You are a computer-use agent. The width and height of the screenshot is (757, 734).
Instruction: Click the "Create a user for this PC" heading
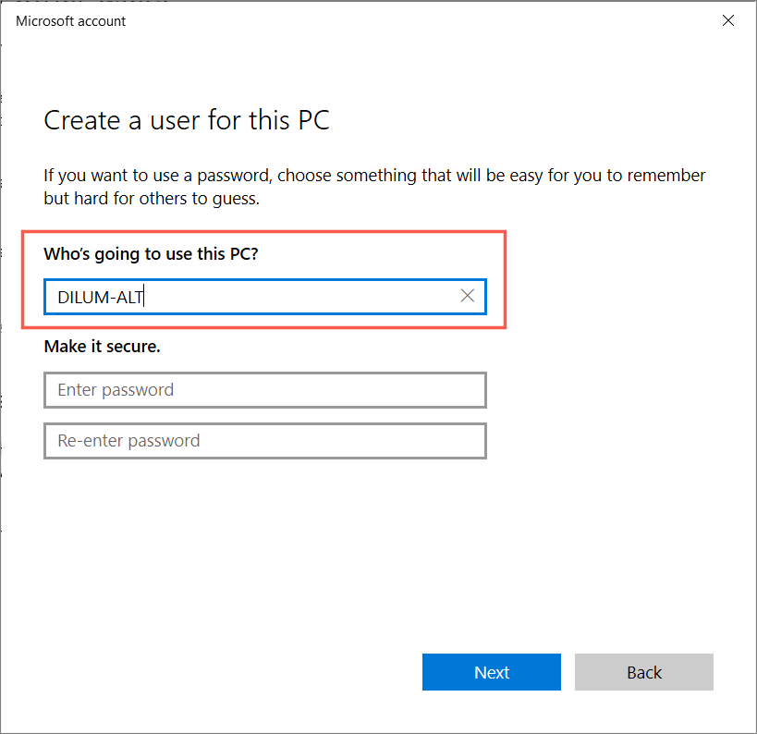[187, 120]
